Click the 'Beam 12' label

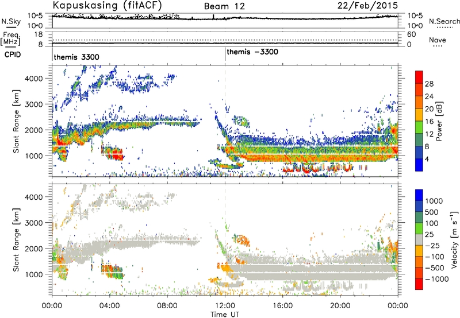(224, 6)
